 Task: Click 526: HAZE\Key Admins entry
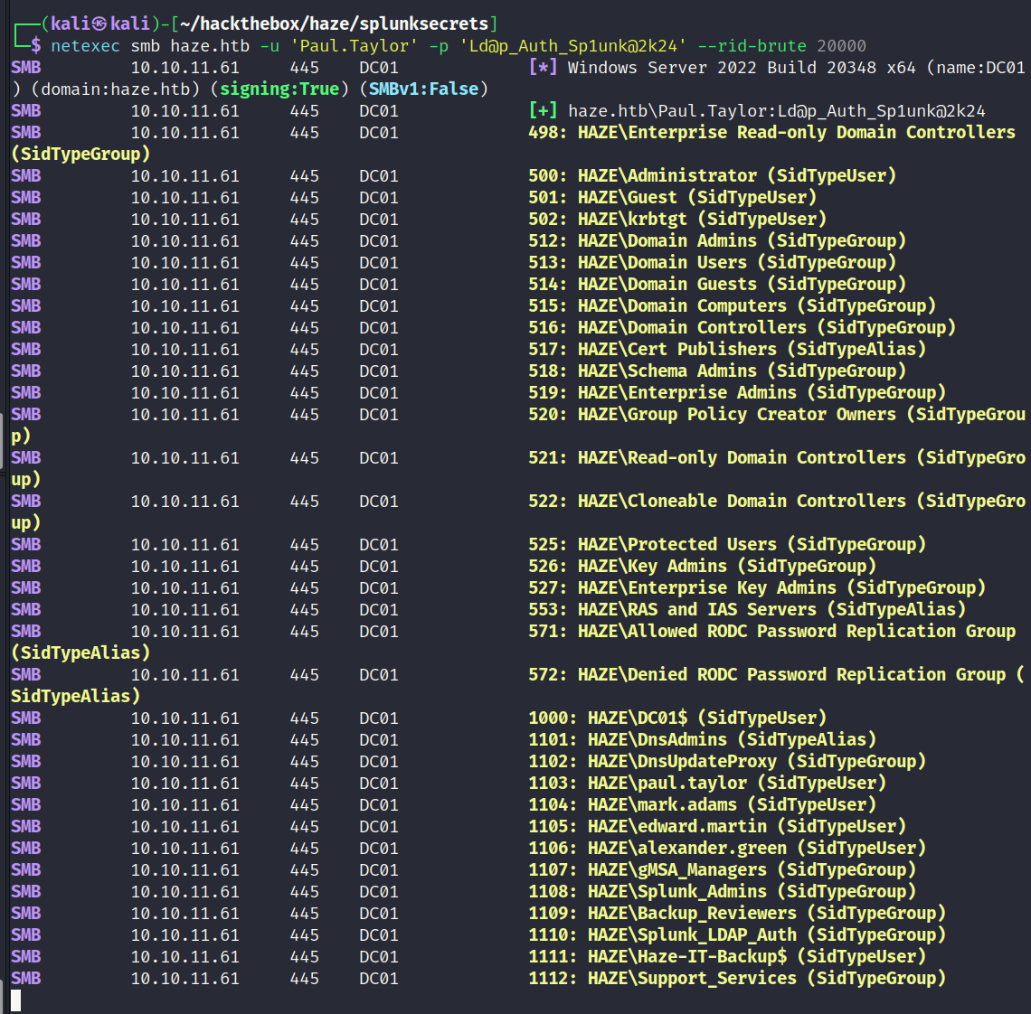click(702, 567)
